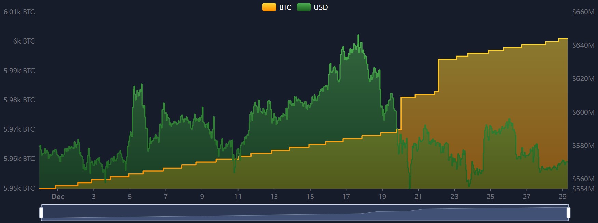598x223 pixels.
Task: Click the '$640M' right axis label
Action: 583,45
